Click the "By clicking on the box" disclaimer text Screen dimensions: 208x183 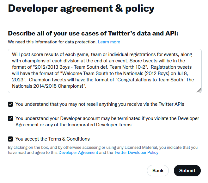pos(103,150)
